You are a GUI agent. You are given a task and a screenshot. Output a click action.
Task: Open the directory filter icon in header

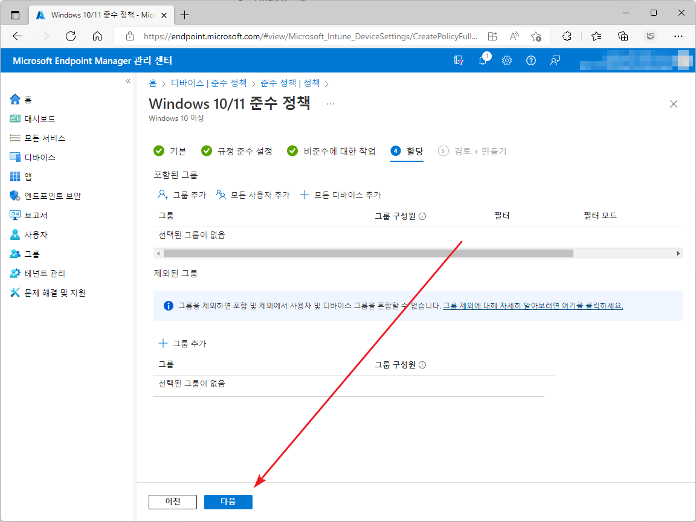459,60
